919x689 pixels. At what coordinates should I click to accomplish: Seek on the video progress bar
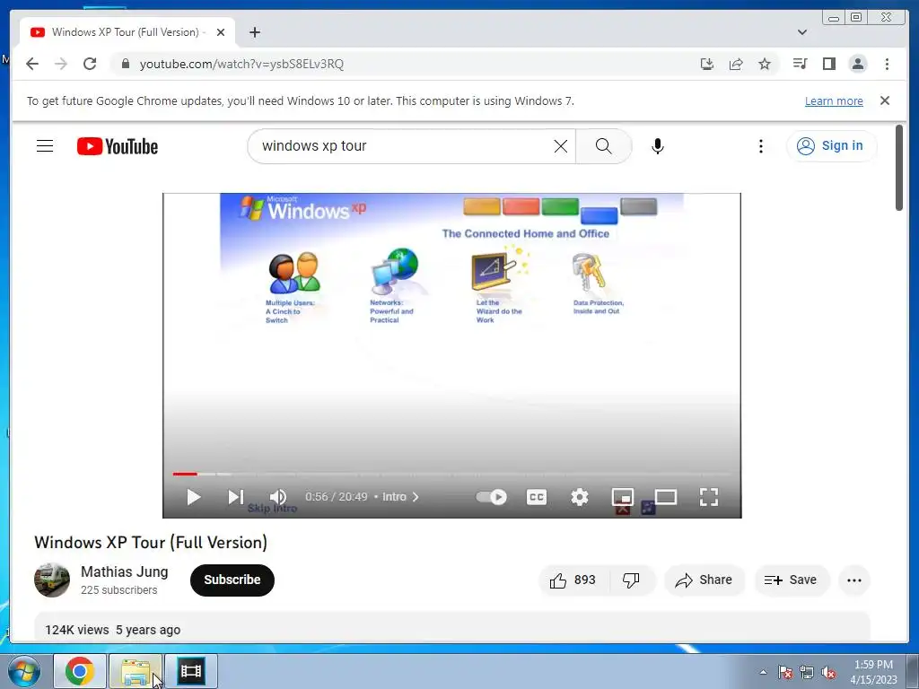click(451, 474)
